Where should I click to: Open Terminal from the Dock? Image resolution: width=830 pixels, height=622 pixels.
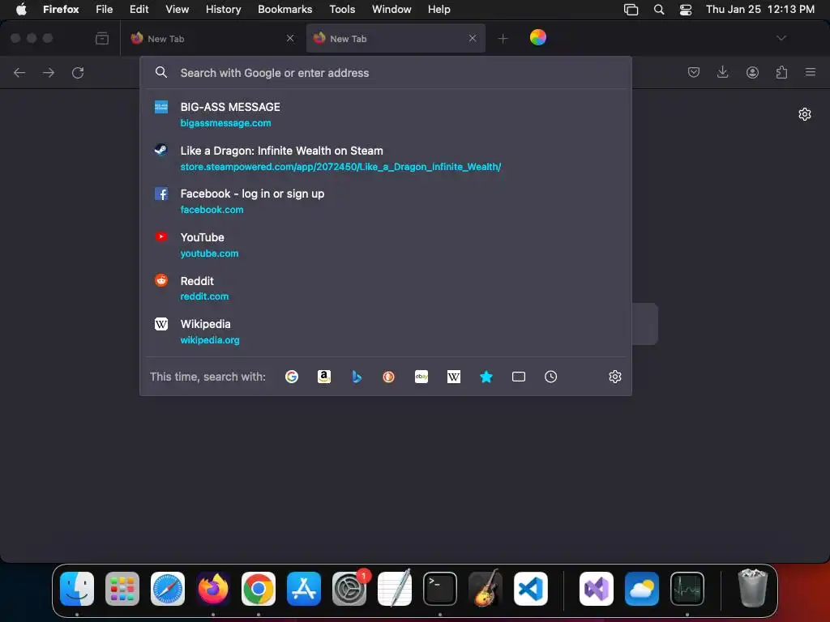[x=440, y=589]
